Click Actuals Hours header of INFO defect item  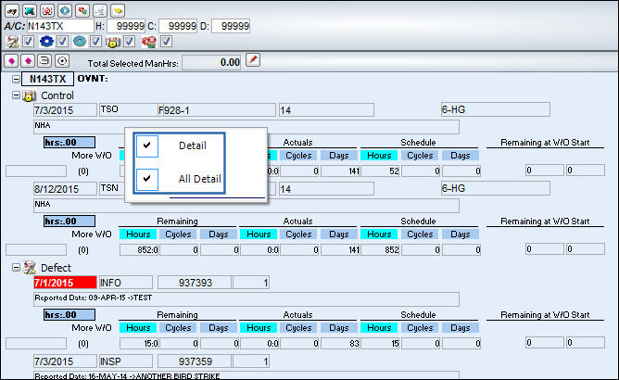point(259,328)
